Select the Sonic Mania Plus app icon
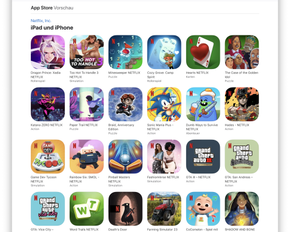The image size is (290, 232). point(164,104)
